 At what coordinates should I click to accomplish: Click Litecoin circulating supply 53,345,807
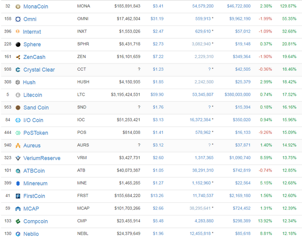pos(202,95)
